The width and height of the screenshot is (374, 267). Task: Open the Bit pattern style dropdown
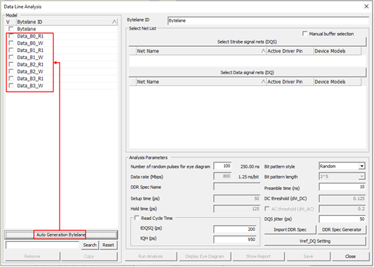(362, 166)
